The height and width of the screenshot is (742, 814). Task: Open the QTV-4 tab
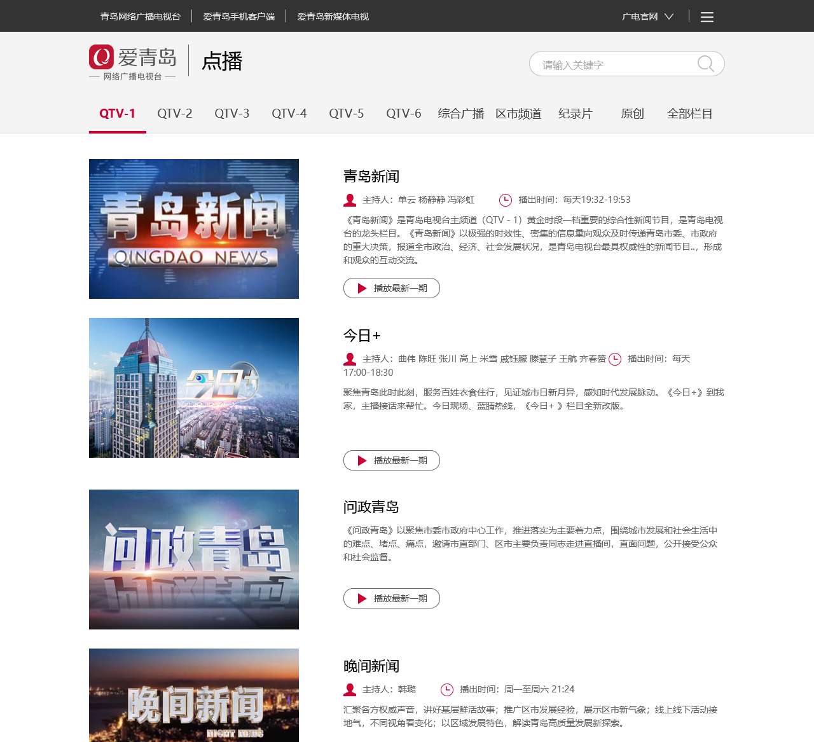[x=289, y=114]
